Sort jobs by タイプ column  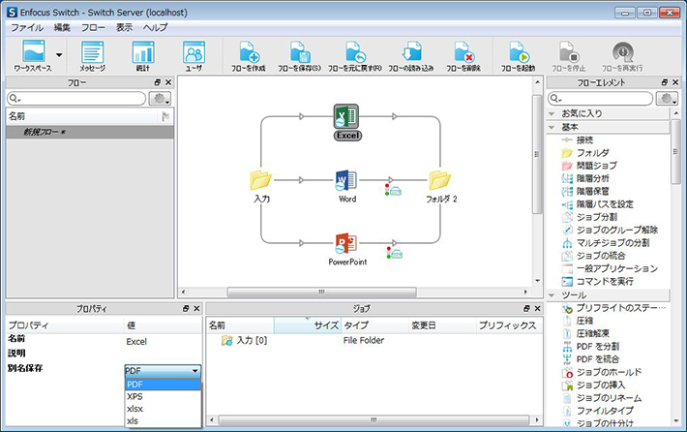[374, 325]
